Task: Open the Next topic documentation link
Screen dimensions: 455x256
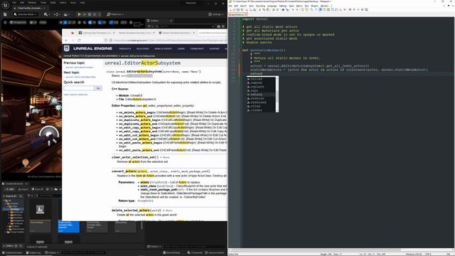Action: click(80, 77)
